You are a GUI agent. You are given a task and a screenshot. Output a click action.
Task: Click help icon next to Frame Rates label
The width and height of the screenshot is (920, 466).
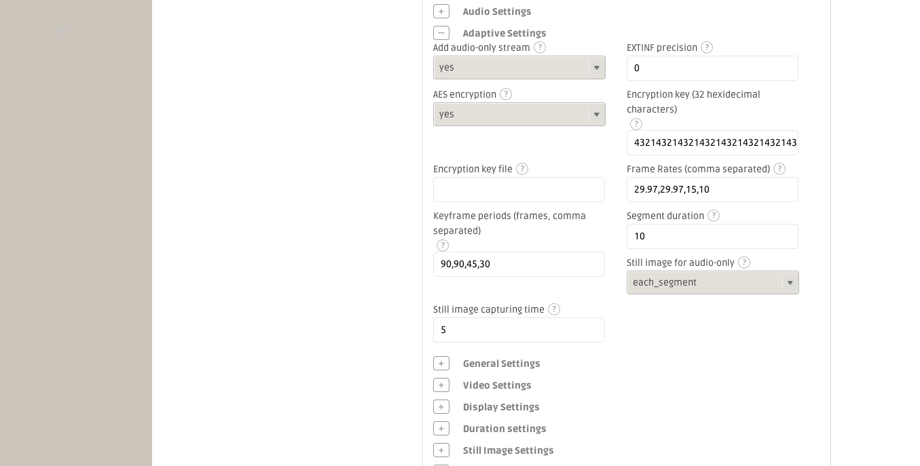pyautogui.click(x=779, y=169)
